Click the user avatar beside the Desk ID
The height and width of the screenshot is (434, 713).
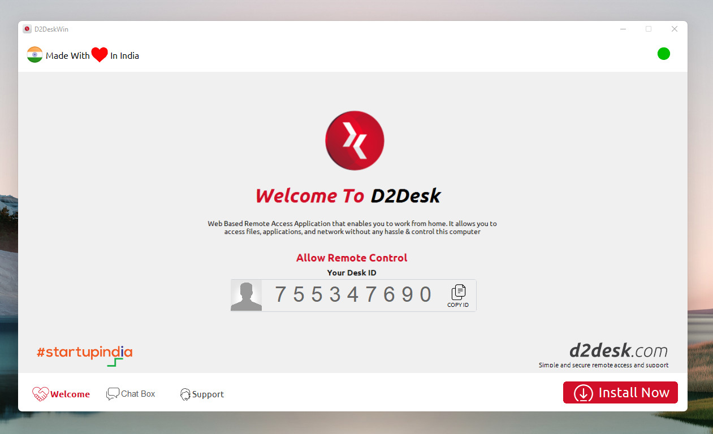(247, 296)
